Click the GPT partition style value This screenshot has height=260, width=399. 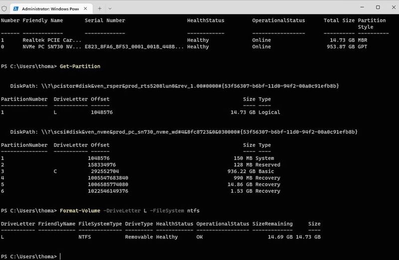click(x=363, y=46)
